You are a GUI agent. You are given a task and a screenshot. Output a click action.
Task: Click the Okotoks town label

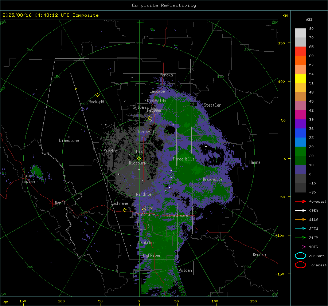[146, 243]
